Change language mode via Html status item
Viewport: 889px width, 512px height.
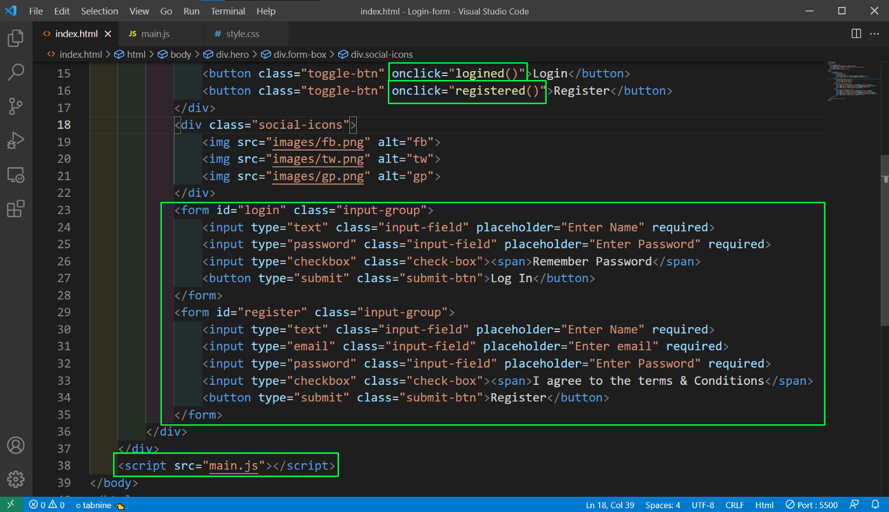pos(765,505)
